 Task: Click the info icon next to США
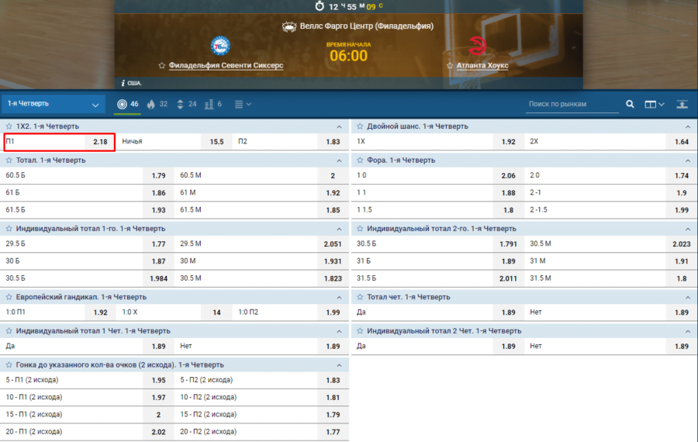123,82
